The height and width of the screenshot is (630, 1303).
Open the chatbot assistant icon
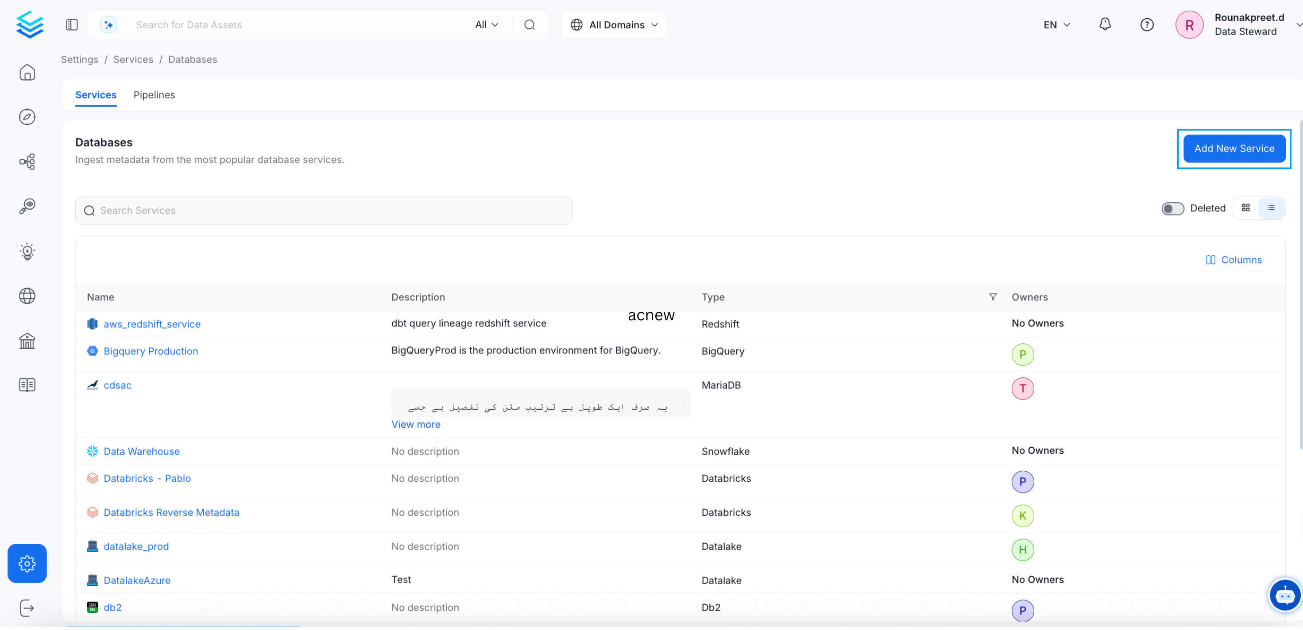(1285, 595)
